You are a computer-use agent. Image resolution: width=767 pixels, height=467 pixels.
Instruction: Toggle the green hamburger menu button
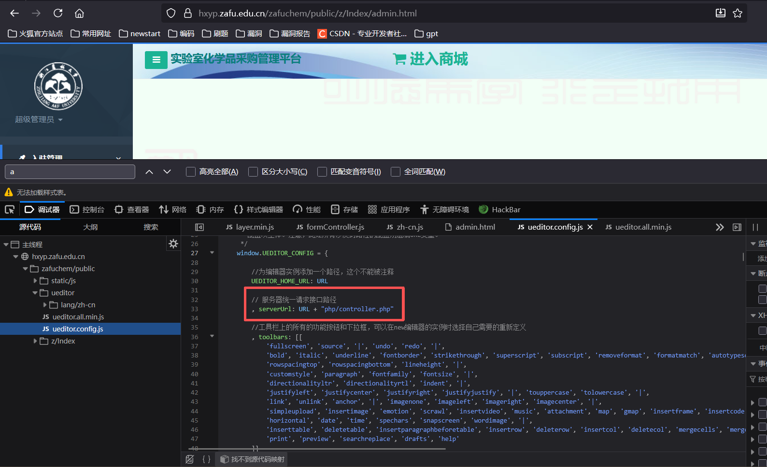[156, 60]
